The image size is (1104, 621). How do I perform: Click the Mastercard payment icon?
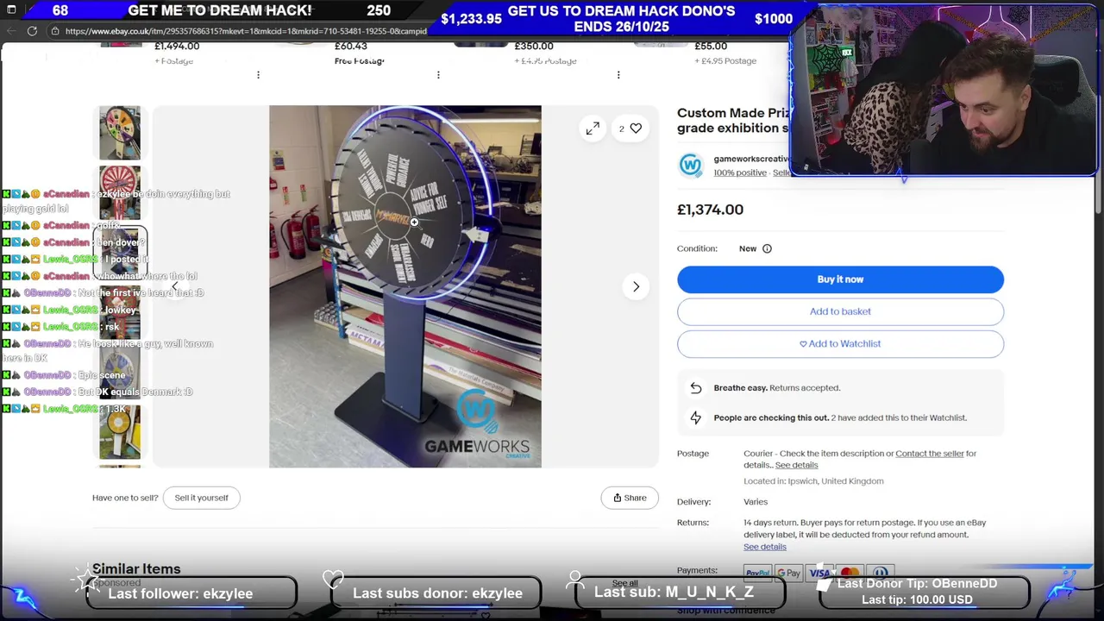click(850, 573)
